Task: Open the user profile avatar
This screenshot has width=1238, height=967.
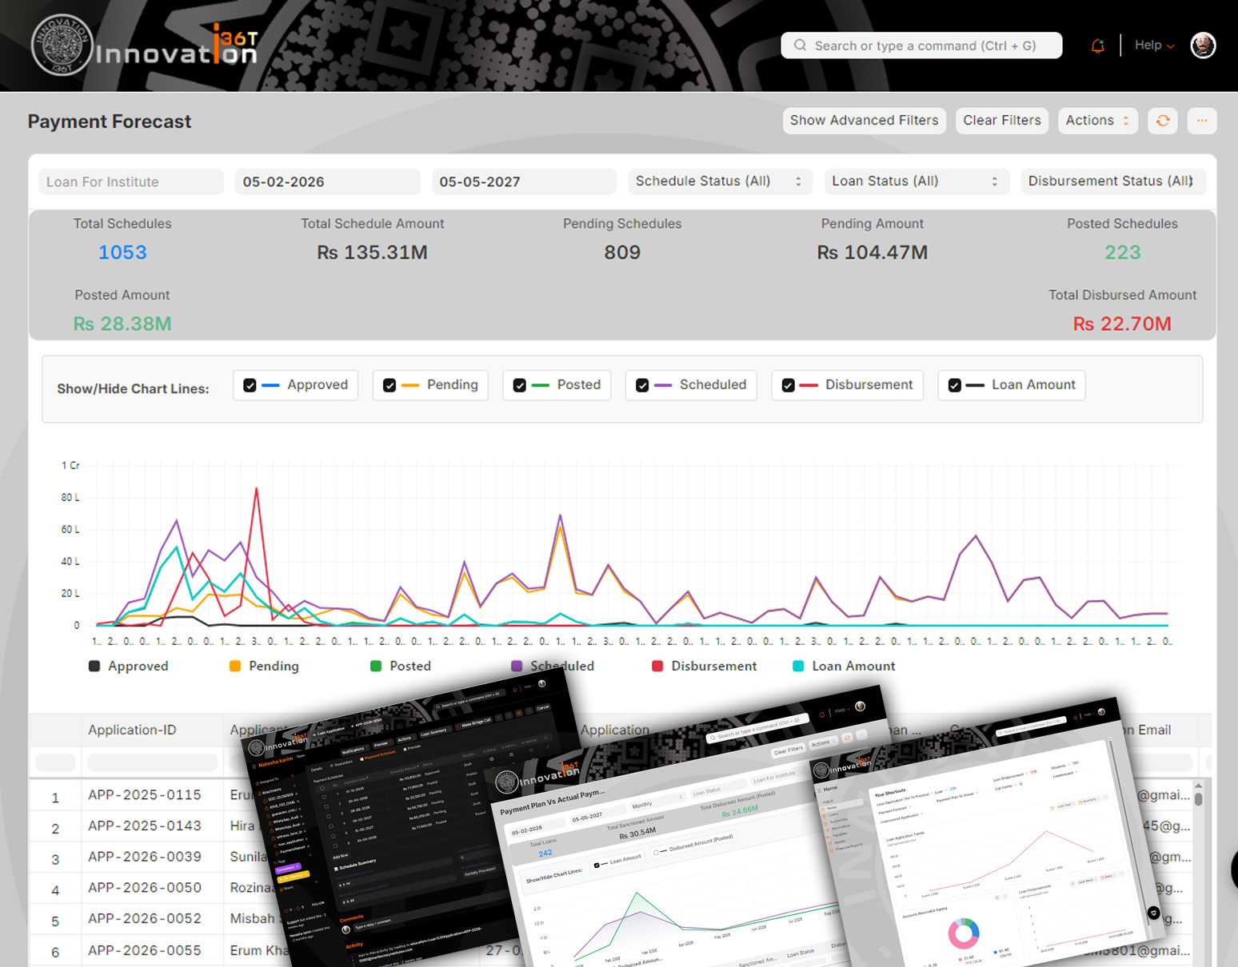Action: click(1203, 46)
